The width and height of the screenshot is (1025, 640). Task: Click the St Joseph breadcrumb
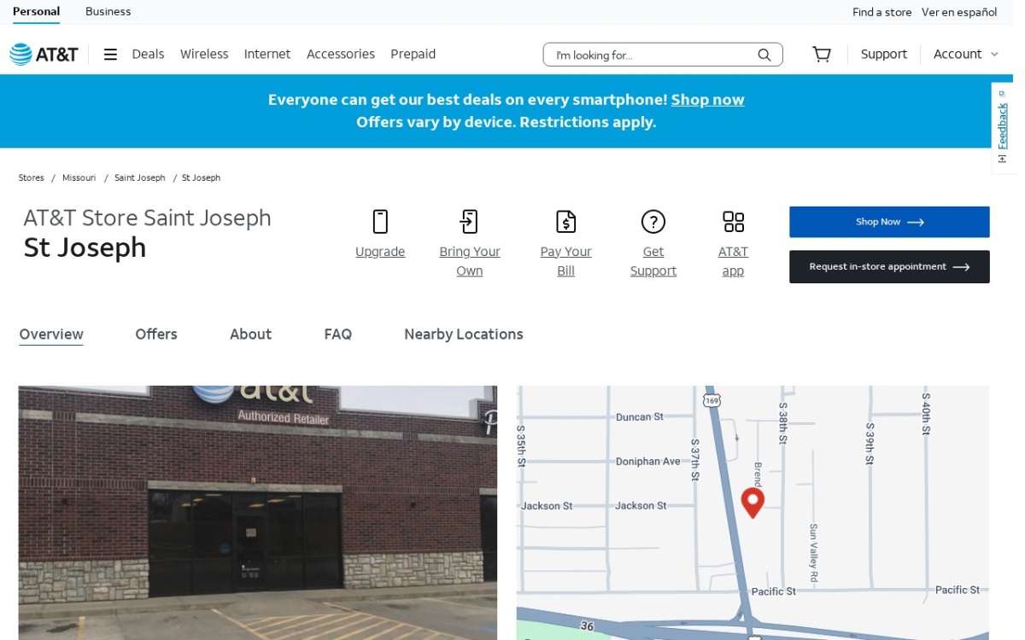point(202,177)
